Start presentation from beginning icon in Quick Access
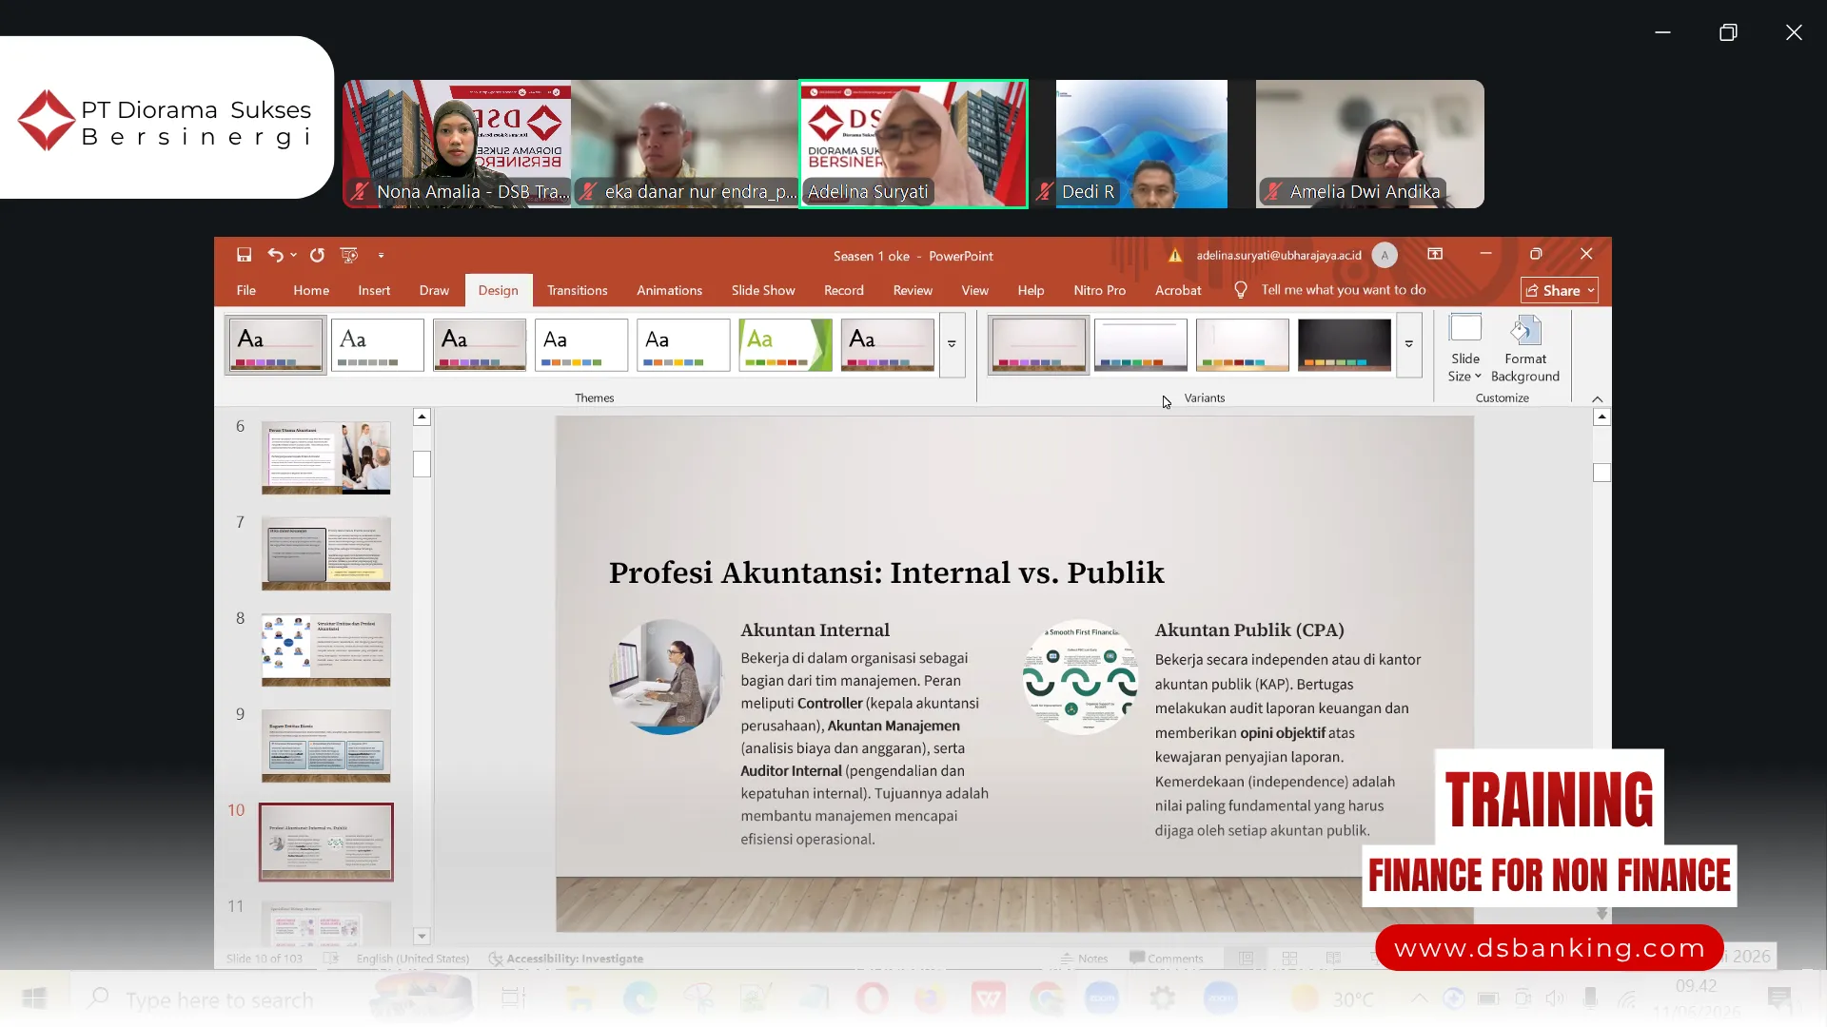1827x1027 pixels. click(349, 255)
